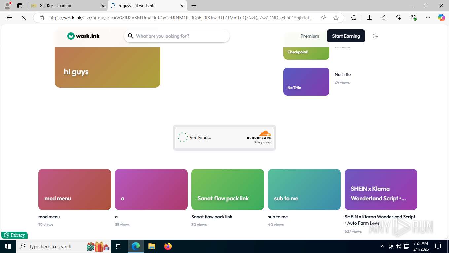The image size is (449, 253).
Task: Open the sub to me card
Action: coord(304,189)
